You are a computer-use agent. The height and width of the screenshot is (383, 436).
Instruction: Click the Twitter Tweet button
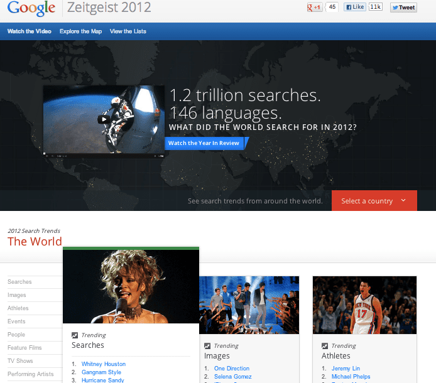403,8
